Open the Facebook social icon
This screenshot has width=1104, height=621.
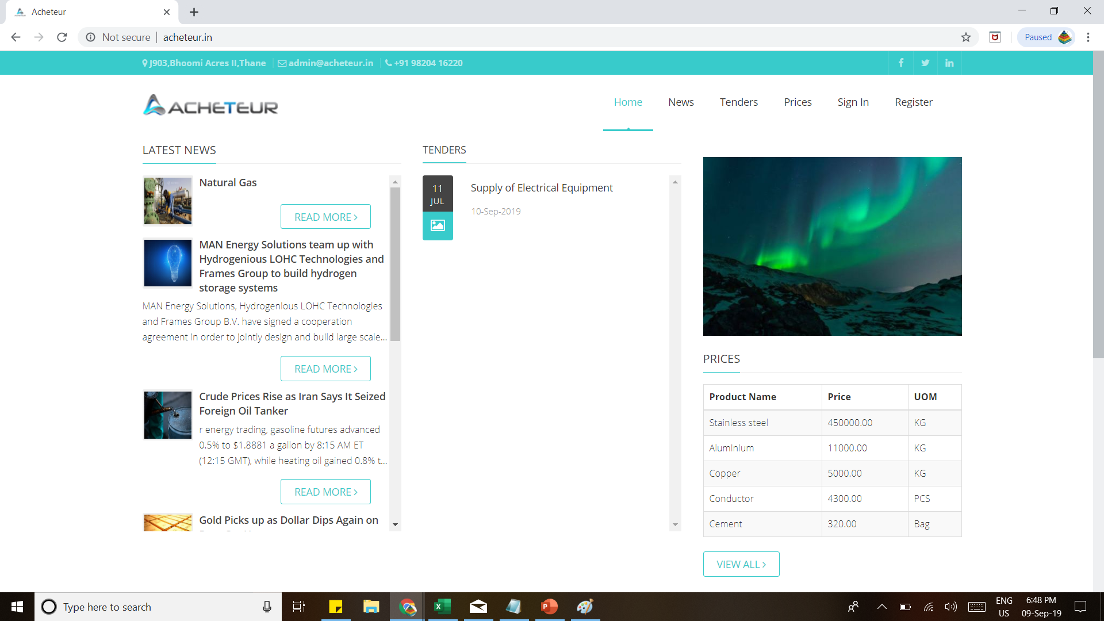click(x=901, y=63)
